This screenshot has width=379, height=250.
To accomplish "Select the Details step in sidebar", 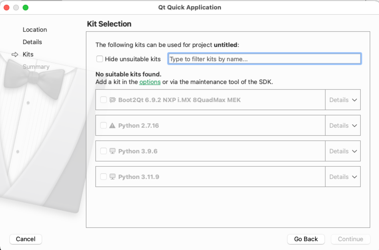I will coord(32,42).
